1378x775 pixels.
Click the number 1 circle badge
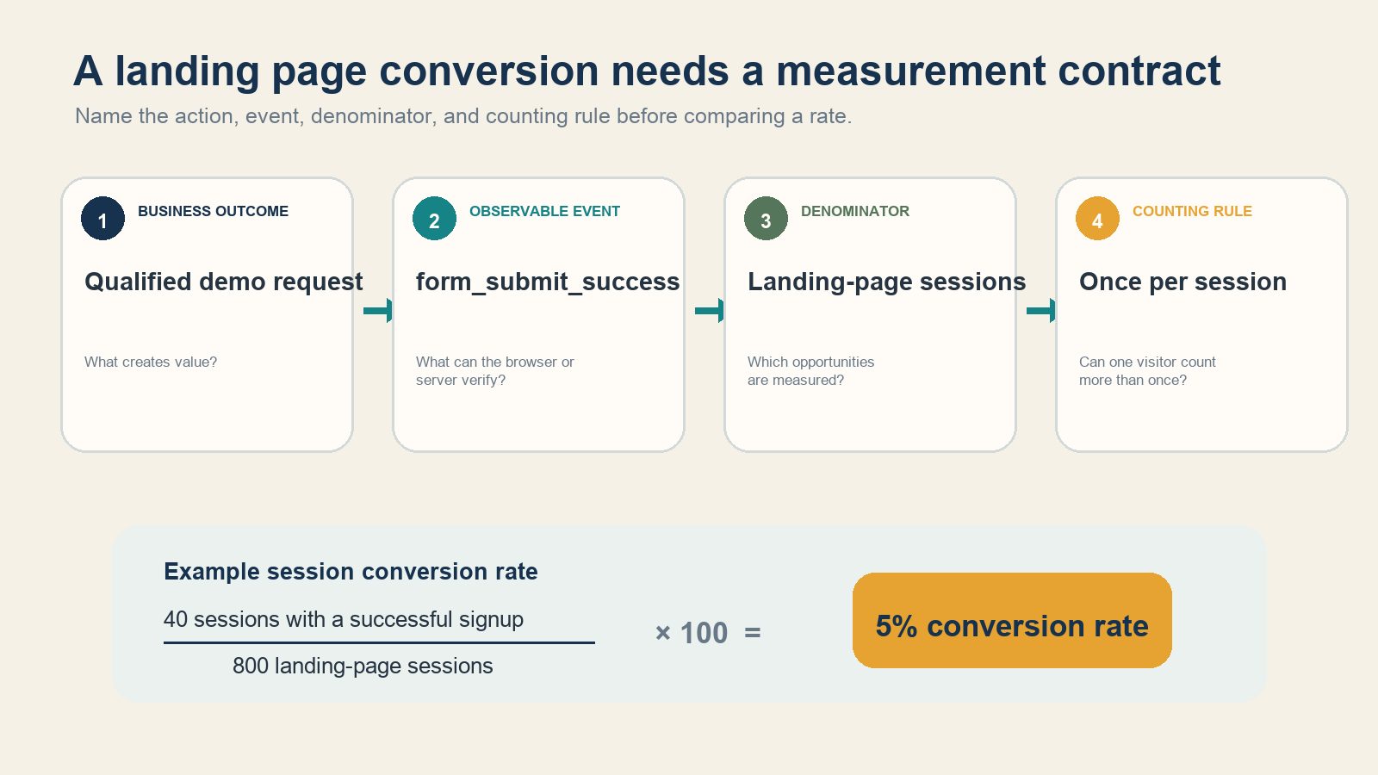coord(102,219)
